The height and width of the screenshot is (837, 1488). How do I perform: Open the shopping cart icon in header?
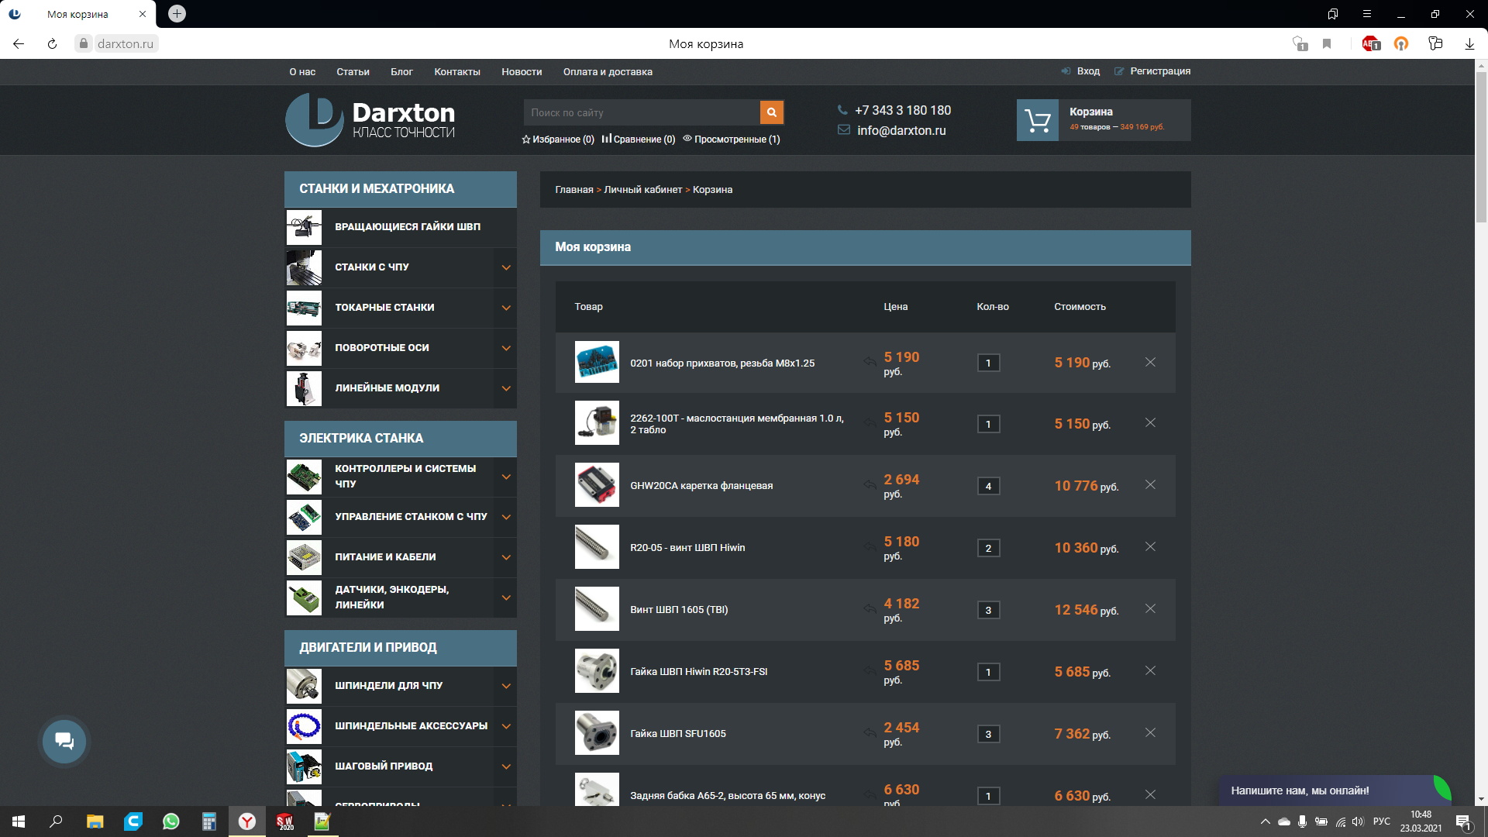point(1037,120)
